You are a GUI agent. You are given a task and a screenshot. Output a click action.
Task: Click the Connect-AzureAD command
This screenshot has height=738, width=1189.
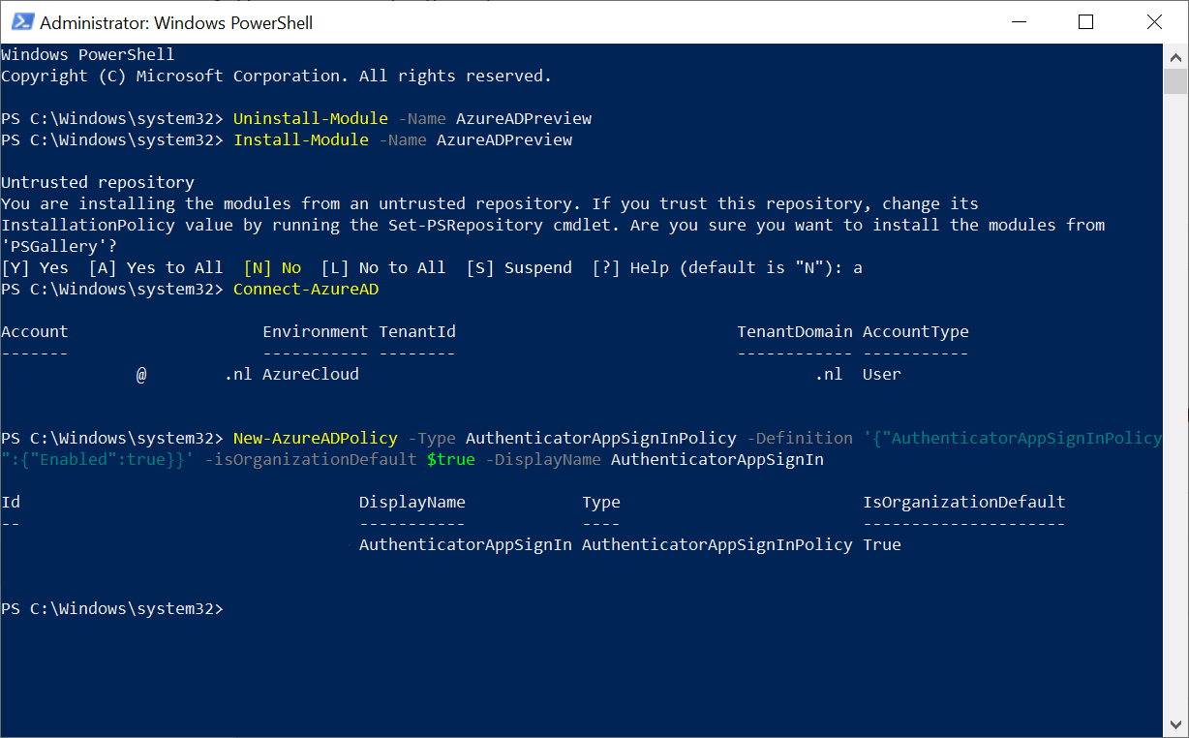[306, 290]
